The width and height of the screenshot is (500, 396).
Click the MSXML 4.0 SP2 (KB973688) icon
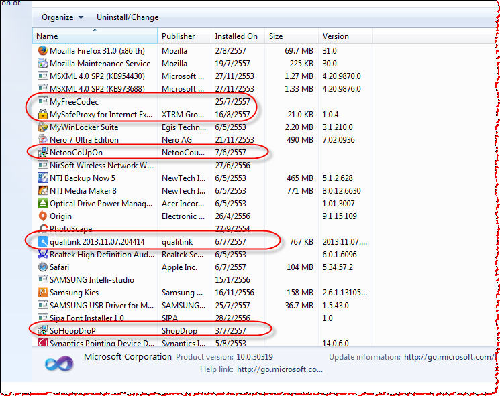[43, 88]
